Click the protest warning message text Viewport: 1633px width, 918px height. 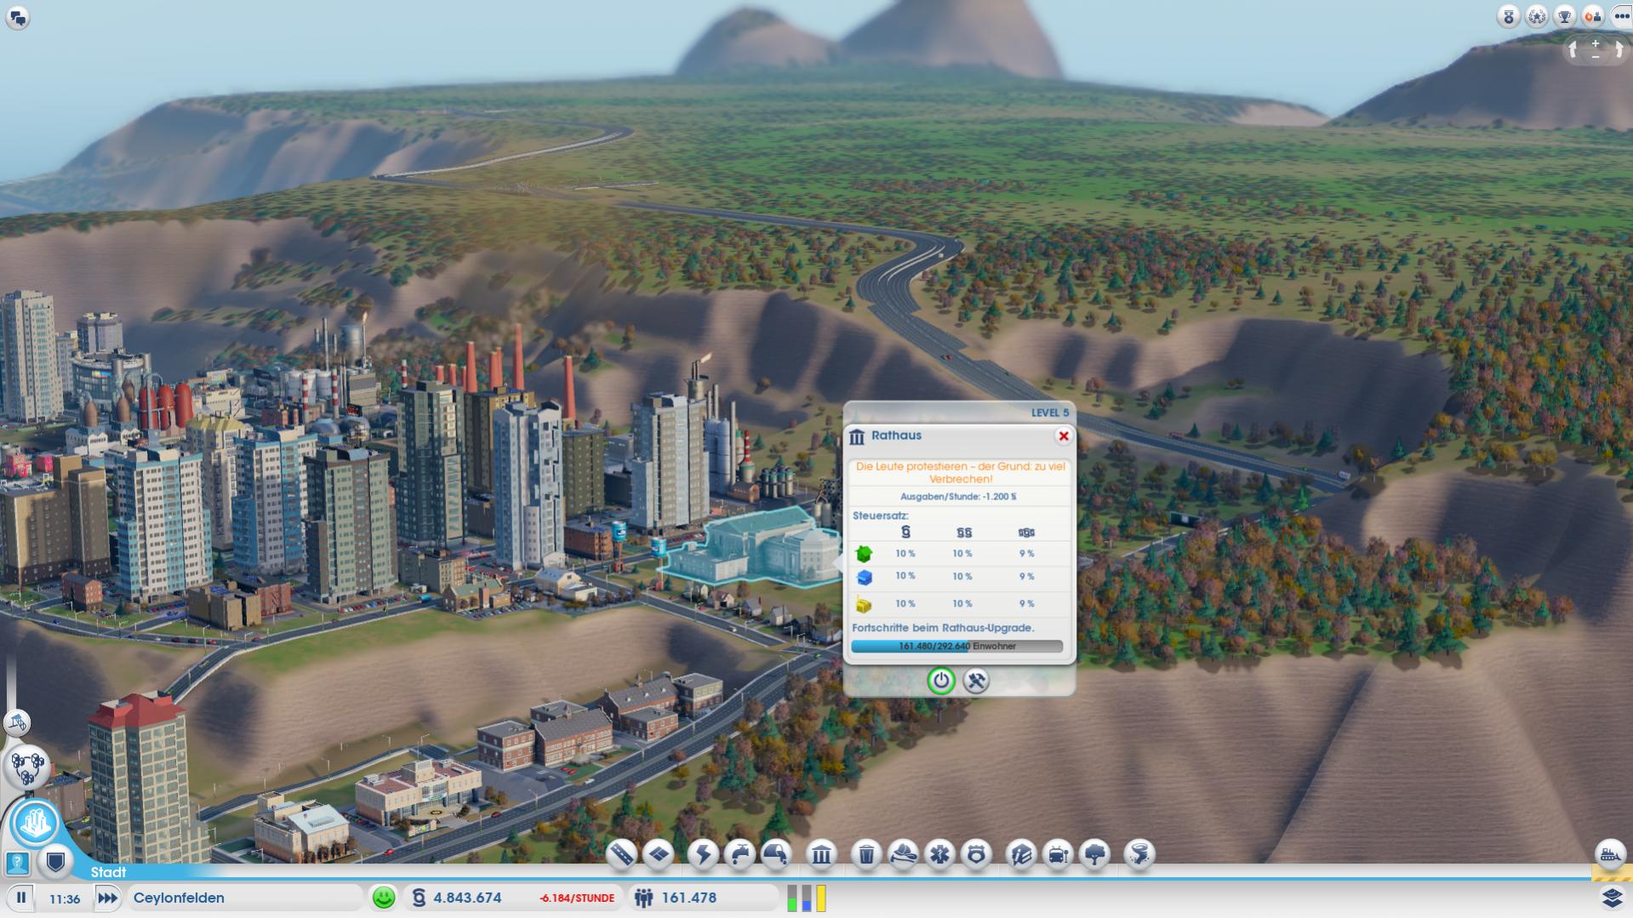click(960, 472)
